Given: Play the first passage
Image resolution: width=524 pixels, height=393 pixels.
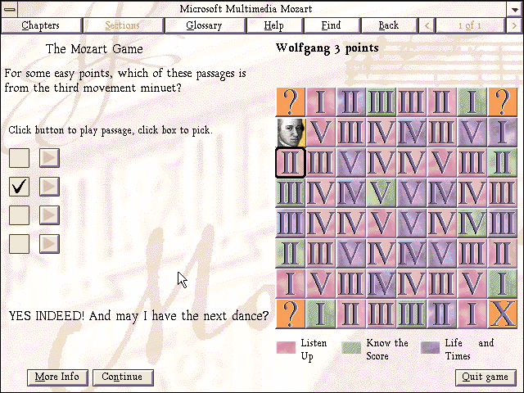Looking at the screenshot, I should 49,158.
